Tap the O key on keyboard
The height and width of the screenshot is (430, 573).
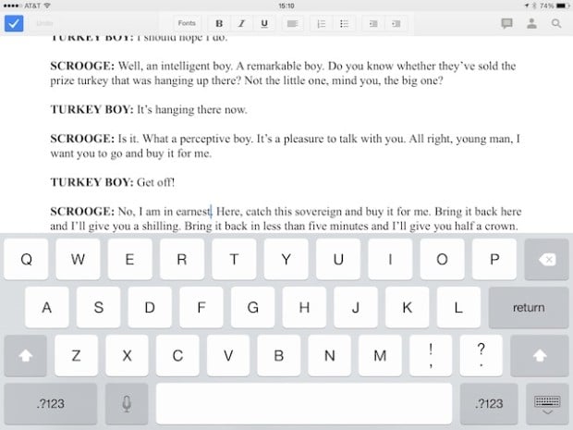(442, 260)
